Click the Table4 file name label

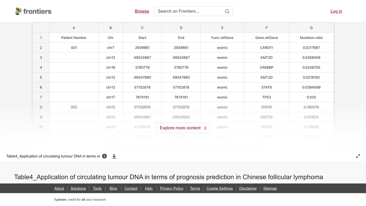[53, 156]
